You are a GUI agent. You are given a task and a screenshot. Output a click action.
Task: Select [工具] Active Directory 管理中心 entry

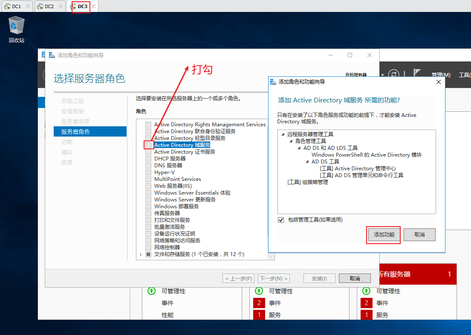(358, 169)
